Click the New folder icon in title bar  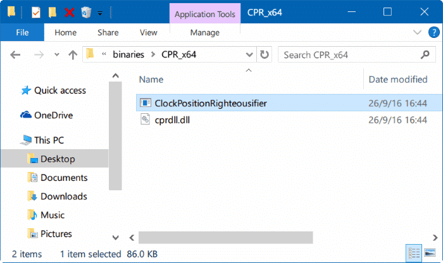53,13
